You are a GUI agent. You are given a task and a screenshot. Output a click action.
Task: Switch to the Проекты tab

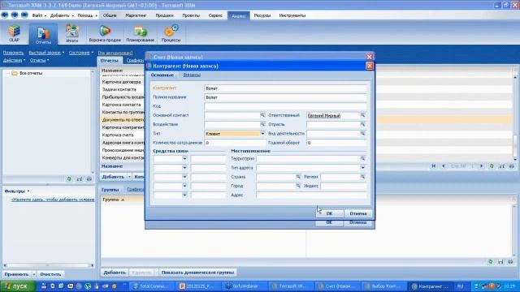[x=191, y=15]
